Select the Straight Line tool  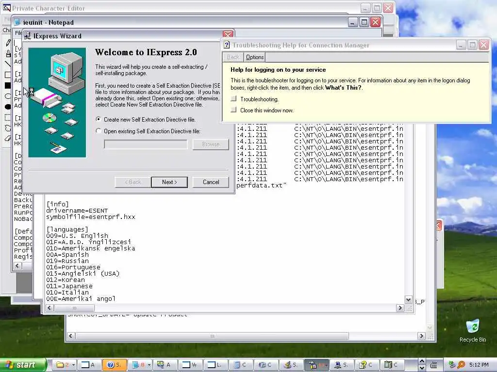click(x=8, y=64)
